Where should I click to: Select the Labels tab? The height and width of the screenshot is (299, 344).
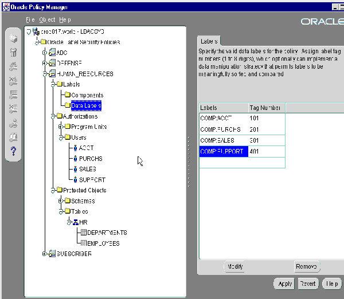point(208,41)
